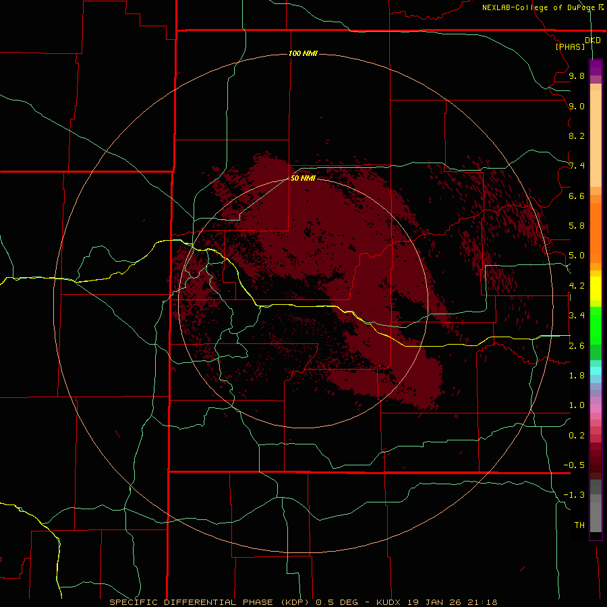Click the 0.5 DEG elevation text
607x607 pixels.
(x=338, y=602)
